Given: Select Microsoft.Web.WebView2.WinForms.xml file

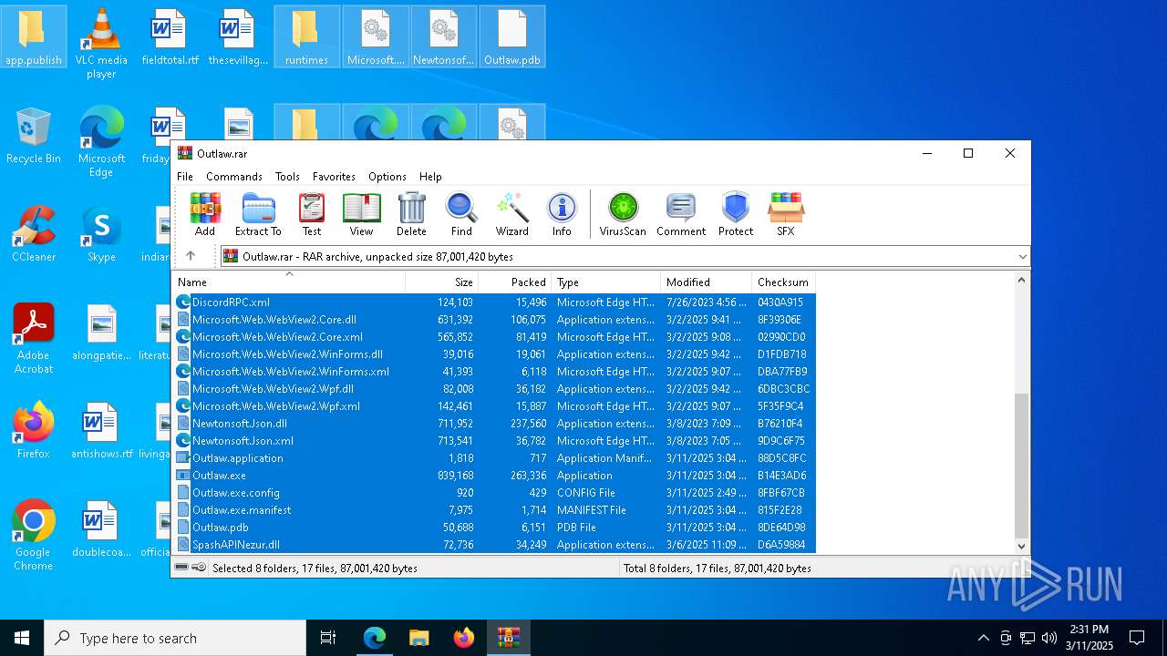Looking at the screenshot, I should [x=494, y=372].
